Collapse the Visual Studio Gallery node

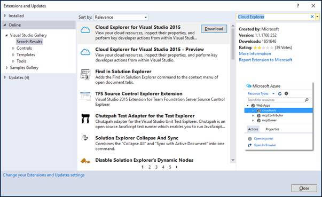[x=6, y=35]
